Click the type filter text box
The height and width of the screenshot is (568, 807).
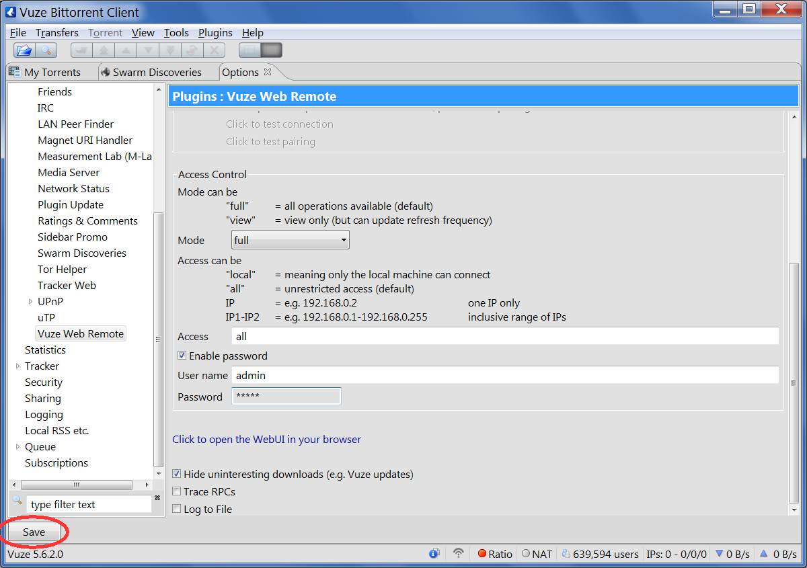click(x=89, y=504)
